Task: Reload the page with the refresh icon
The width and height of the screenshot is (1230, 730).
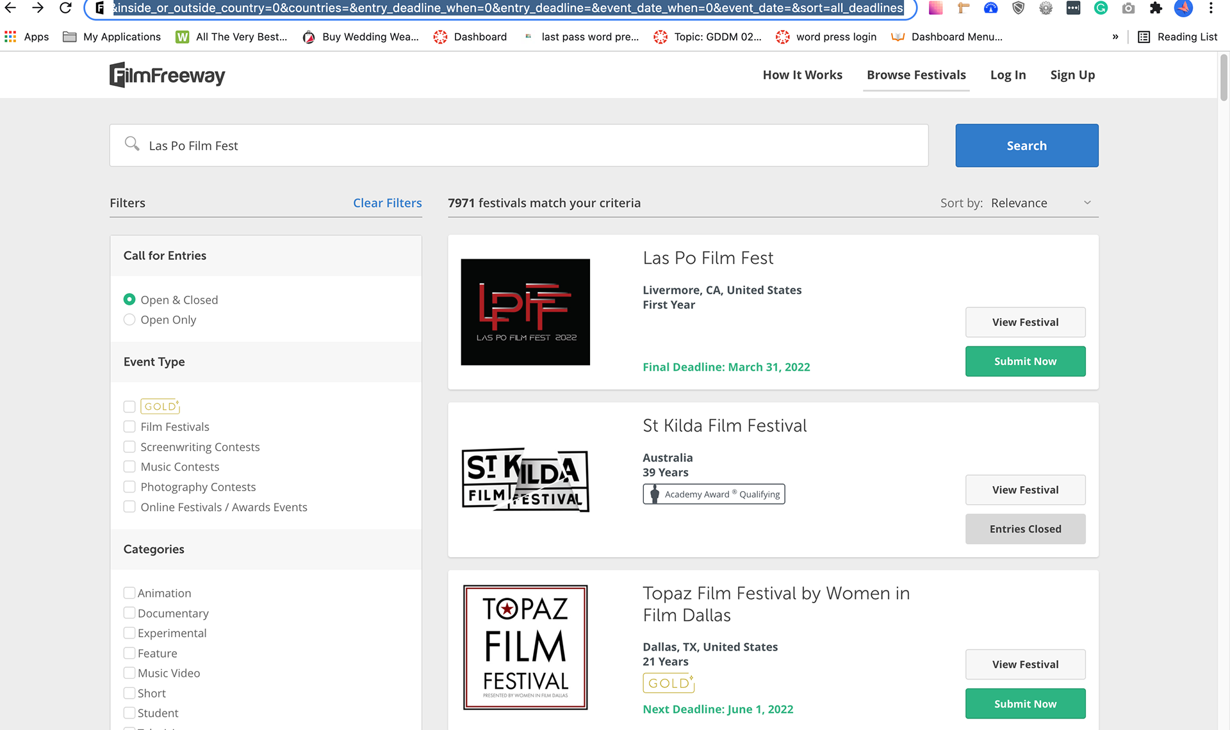Action: [x=65, y=8]
